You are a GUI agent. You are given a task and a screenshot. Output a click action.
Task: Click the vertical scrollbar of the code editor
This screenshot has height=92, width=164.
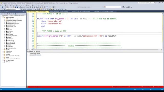[163, 31]
